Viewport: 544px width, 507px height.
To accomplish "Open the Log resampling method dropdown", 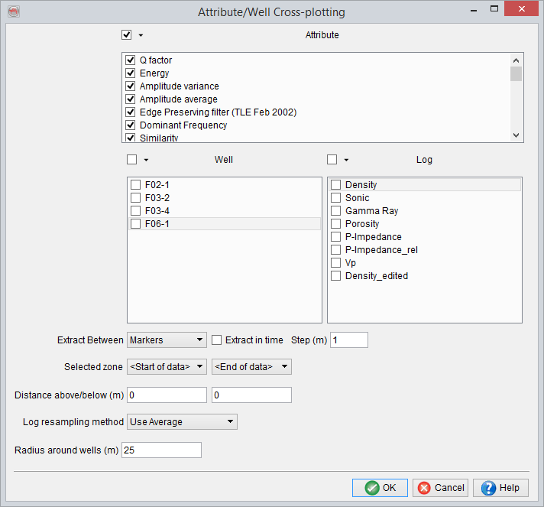I will pyautogui.click(x=182, y=422).
